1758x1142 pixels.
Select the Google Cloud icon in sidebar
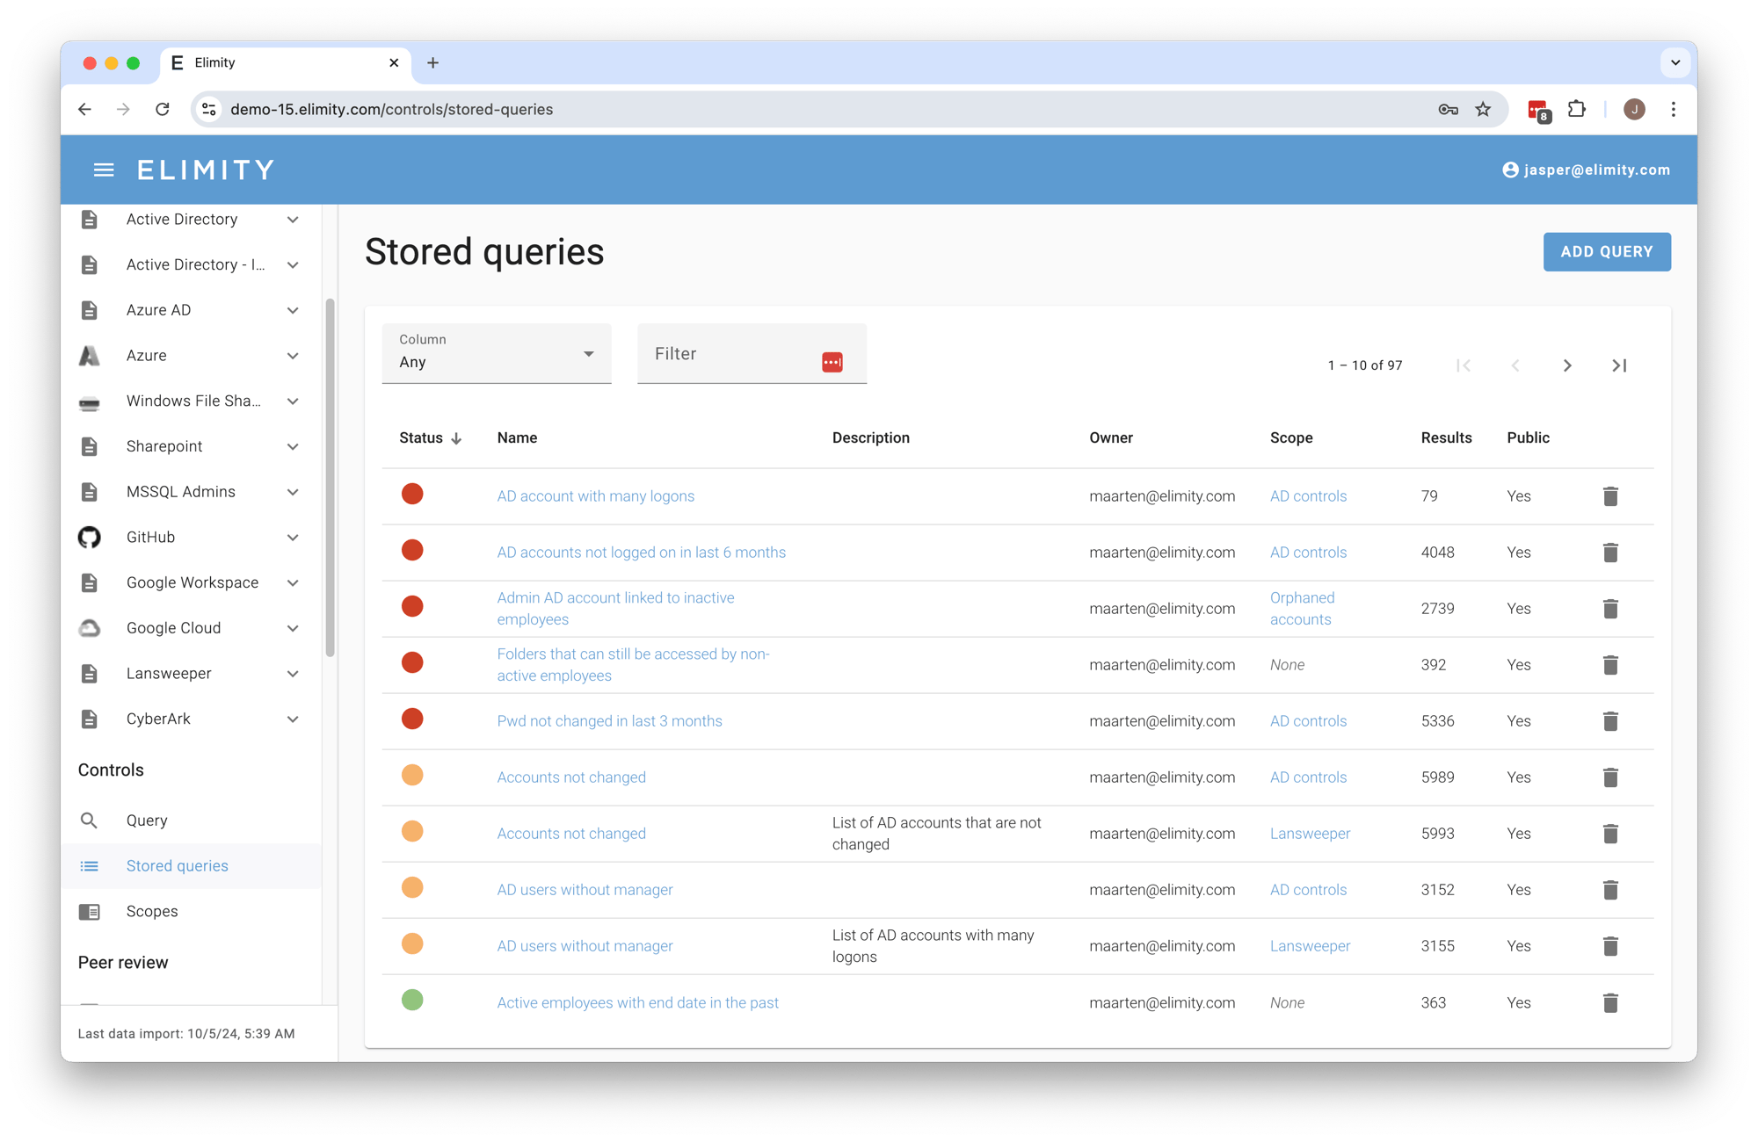[89, 627]
